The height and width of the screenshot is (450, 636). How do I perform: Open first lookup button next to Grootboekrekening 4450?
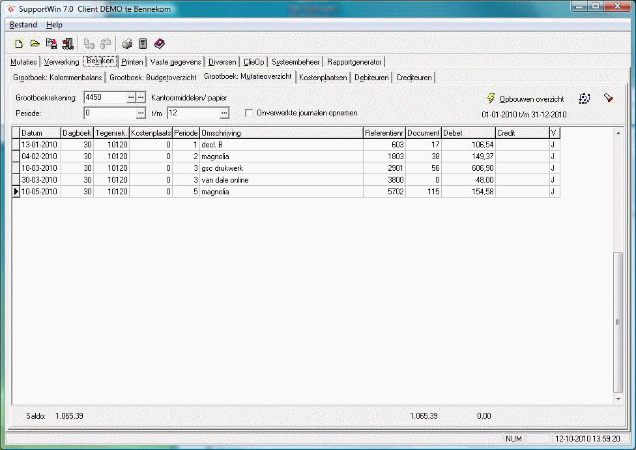pos(130,98)
